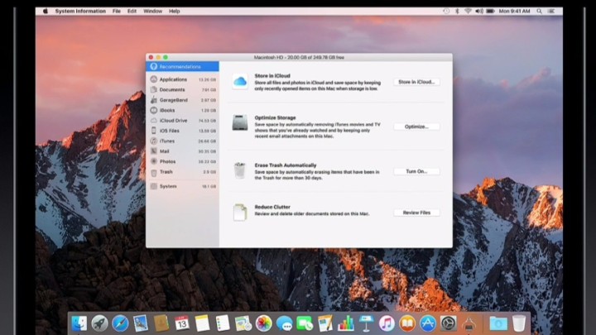The image size is (596, 335).
Task: Turn On erase trash automatically
Action: [416, 171]
